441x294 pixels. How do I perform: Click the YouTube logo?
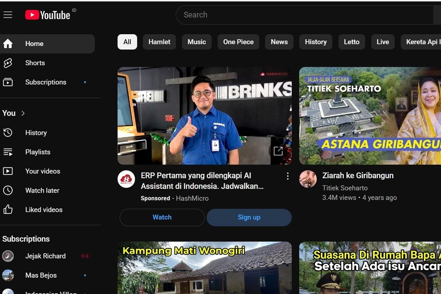point(48,15)
